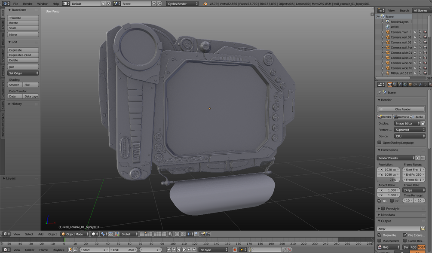Click the Smooth shading button
Viewport: 432px width, 253px height.
(x=15, y=85)
